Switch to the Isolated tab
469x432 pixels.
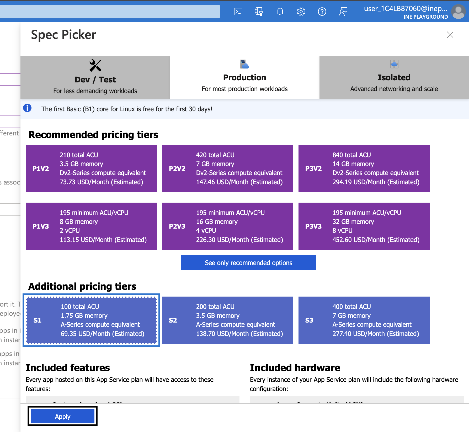pos(394,77)
